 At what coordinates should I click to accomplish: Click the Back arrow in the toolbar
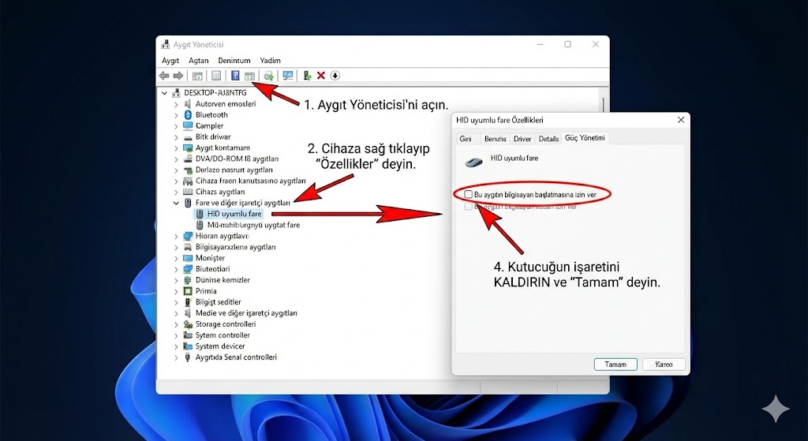[x=164, y=76]
